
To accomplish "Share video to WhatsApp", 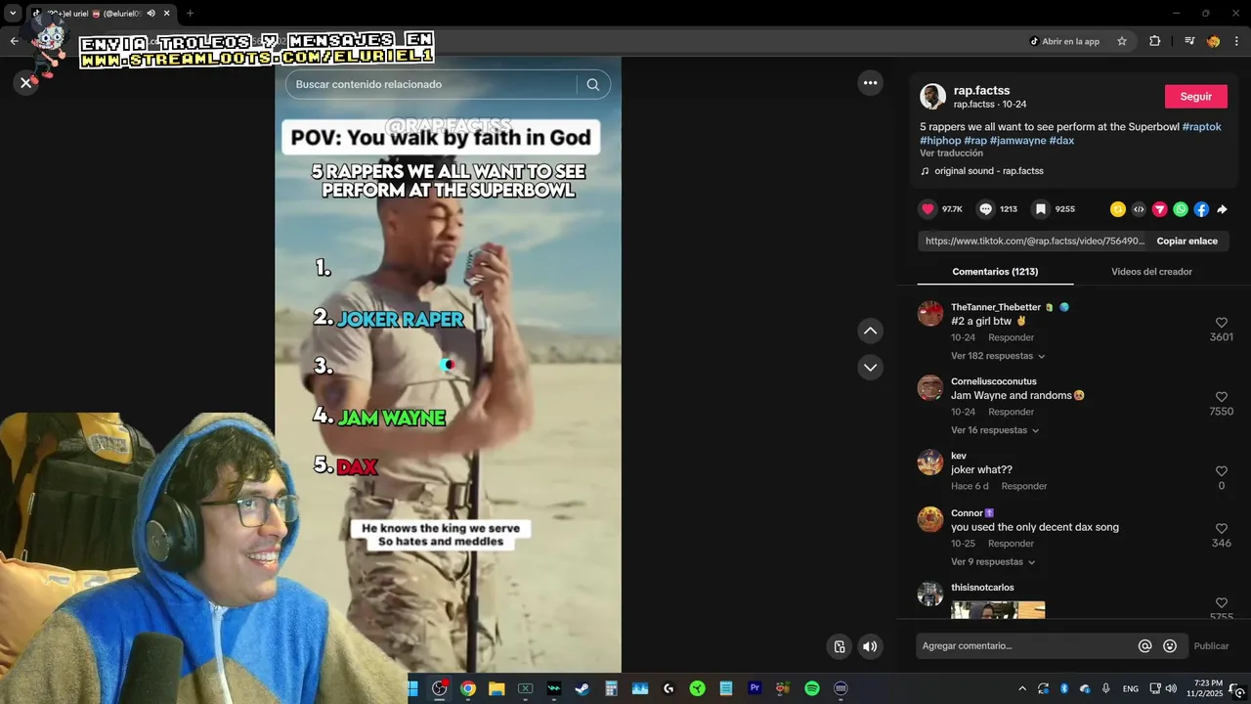I will (x=1181, y=209).
